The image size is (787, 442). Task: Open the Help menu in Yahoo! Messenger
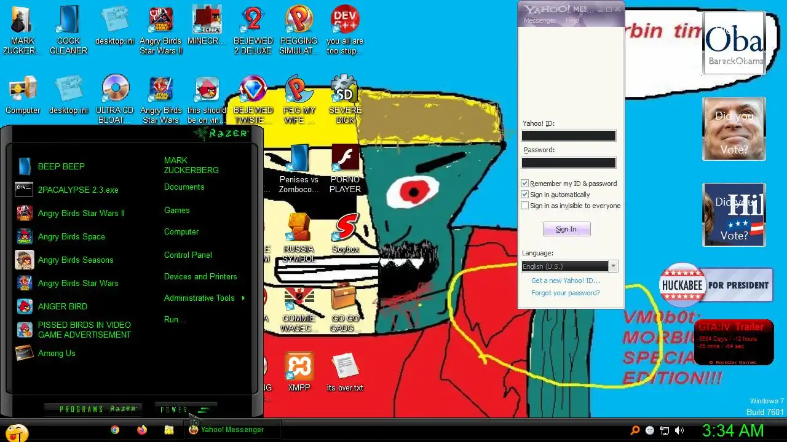pyautogui.click(x=572, y=20)
